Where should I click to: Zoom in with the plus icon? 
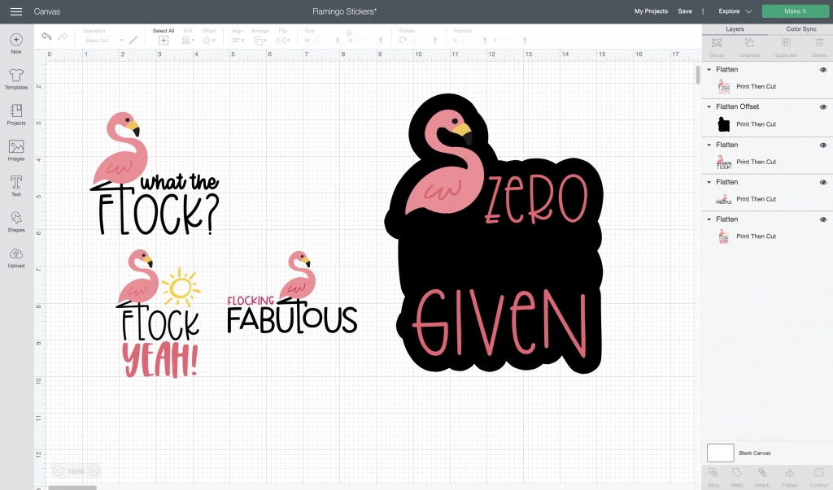(x=94, y=470)
